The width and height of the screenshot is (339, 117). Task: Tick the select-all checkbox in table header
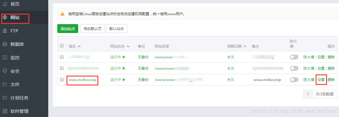[x=62, y=46]
